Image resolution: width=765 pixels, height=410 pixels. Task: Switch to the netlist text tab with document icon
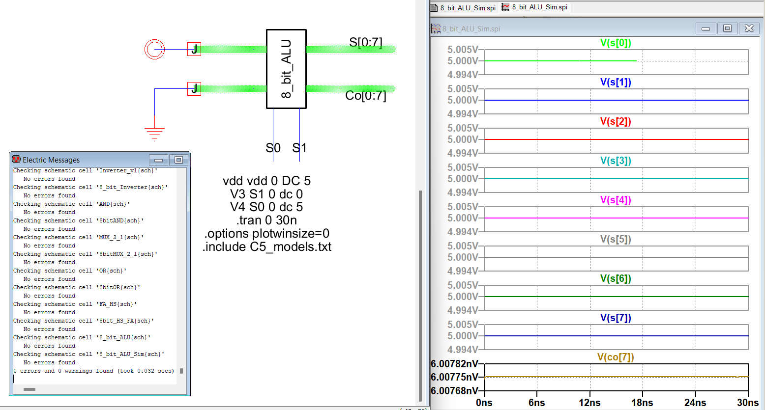463,7
